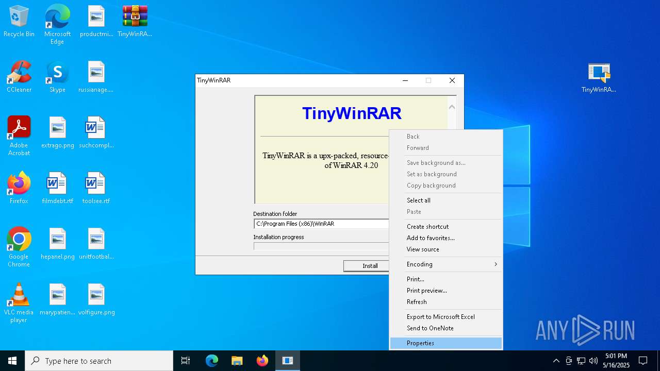Choose Properties in context menu
The width and height of the screenshot is (660, 371).
446,343
